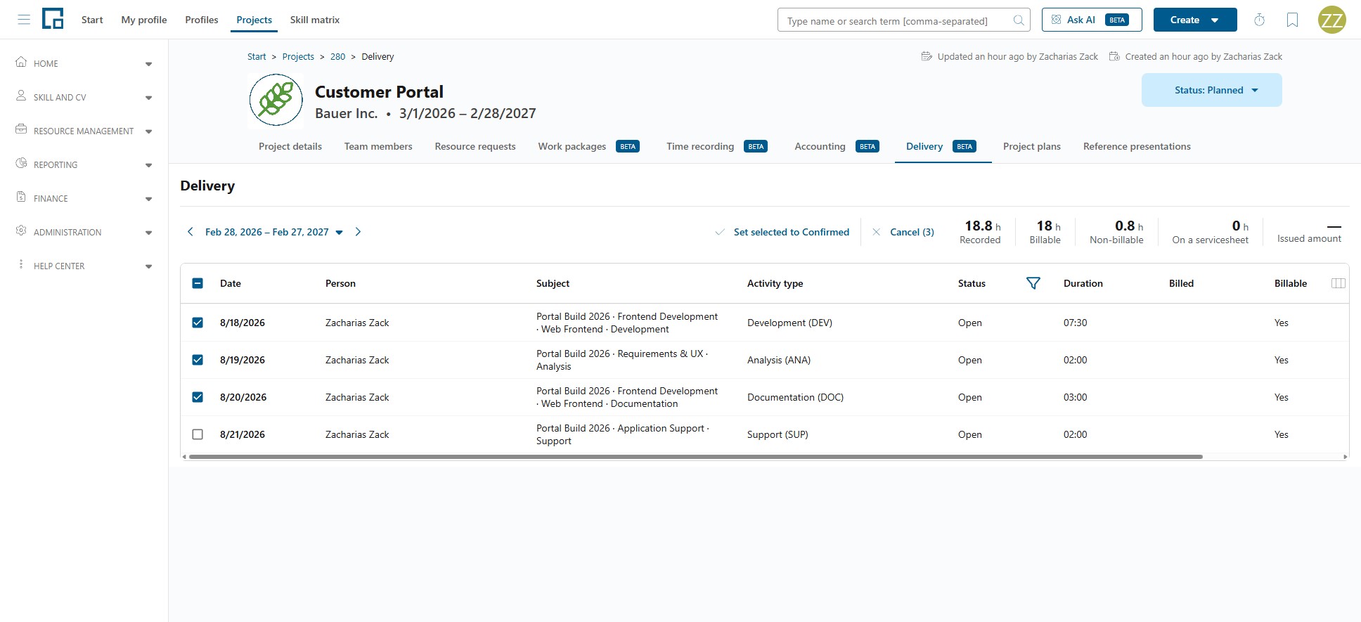1361x622 pixels.
Task: Uncheck the 8/18/2026 row checkbox
Action: [x=198, y=323]
